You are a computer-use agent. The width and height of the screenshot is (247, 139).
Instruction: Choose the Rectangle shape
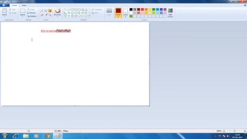[x=76, y=10]
